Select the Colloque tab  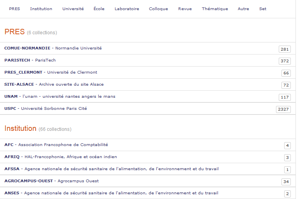tap(158, 9)
